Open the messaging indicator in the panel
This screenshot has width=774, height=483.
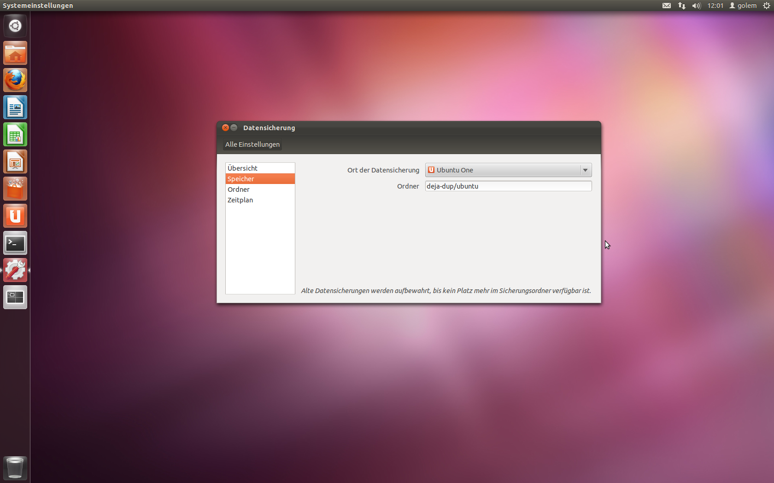[x=667, y=6]
